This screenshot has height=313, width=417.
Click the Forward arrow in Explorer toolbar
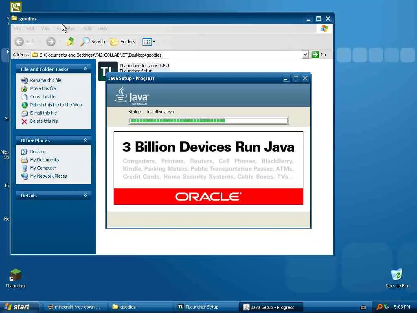point(51,42)
